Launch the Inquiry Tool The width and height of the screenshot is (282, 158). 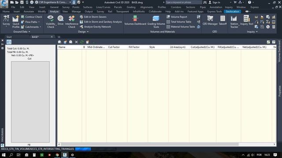point(246,20)
